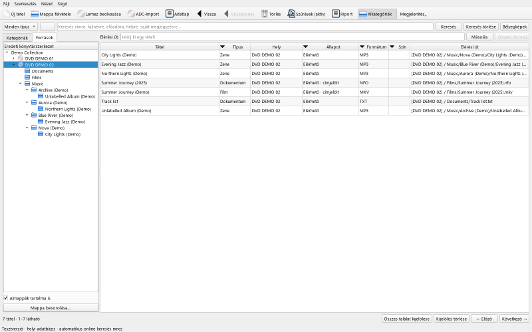532x332 pixels.
Task: Open the Állapot column filter arrow
Action: coord(305,46)
